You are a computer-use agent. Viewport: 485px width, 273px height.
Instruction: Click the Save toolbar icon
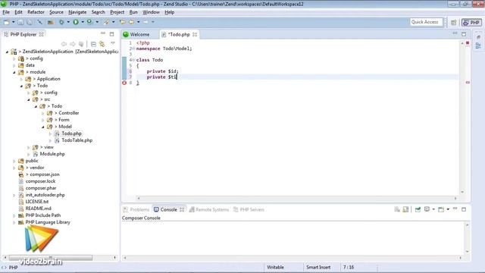20,22
